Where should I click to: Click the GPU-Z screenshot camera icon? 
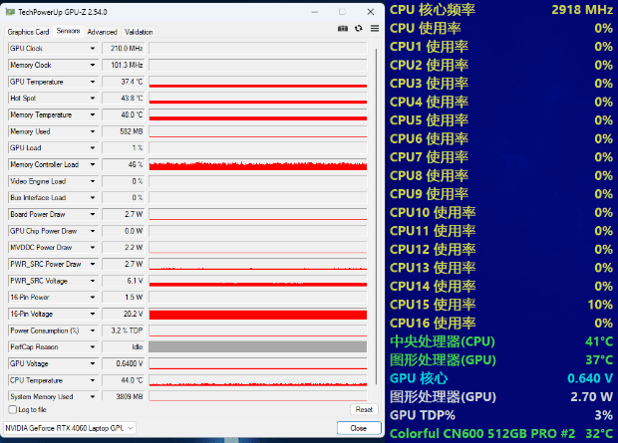(x=343, y=28)
